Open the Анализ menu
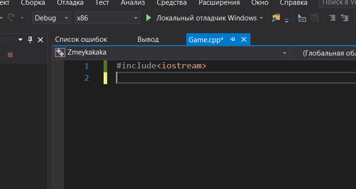Screen dimensions: 356x189 [x=133, y=3]
